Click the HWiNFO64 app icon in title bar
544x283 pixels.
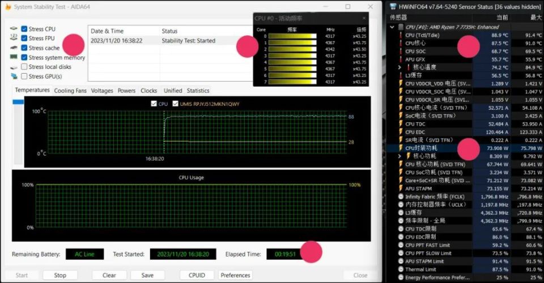(393, 6)
